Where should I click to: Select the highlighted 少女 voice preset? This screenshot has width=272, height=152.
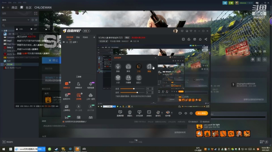click(139, 67)
